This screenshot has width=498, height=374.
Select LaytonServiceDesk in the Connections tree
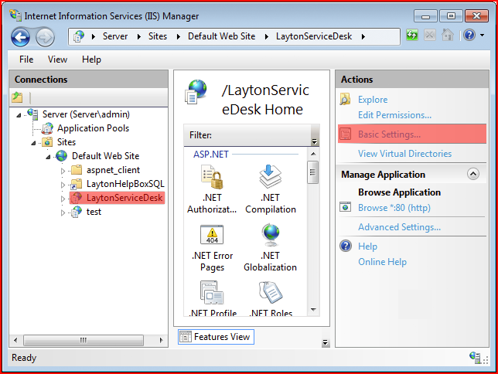coord(124,198)
